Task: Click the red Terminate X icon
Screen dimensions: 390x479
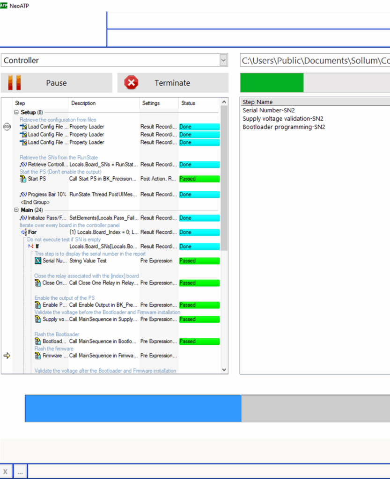Action: pos(131,82)
